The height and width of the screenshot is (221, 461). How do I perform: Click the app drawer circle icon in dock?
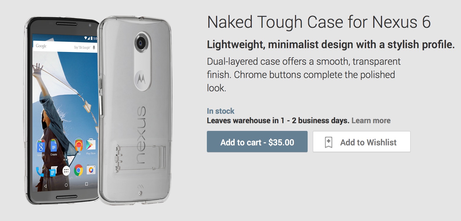(66, 170)
